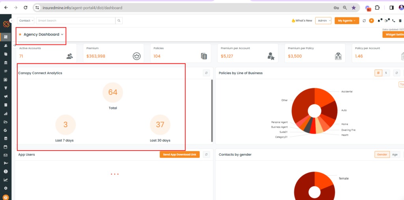Click the orange plus quick-add icon

coord(371,21)
